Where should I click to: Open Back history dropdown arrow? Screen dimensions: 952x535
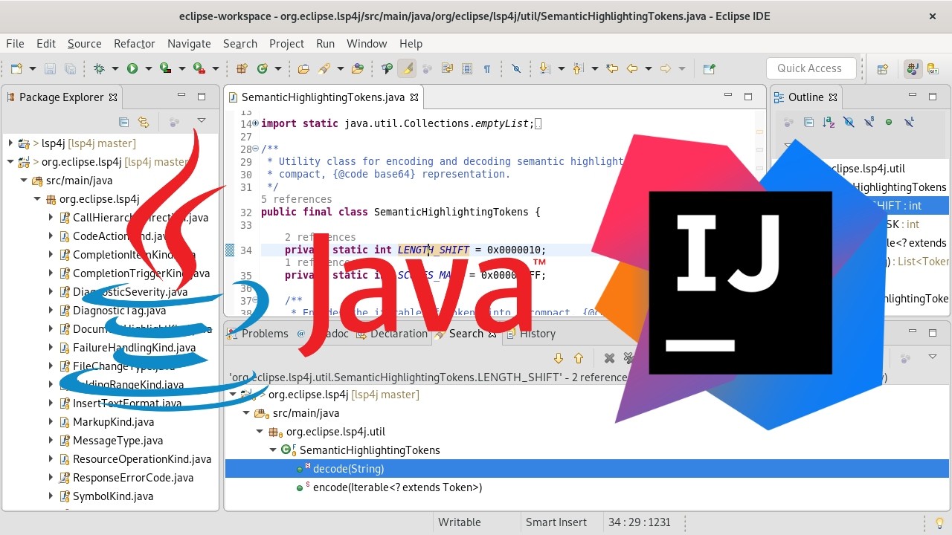(649, 68)
